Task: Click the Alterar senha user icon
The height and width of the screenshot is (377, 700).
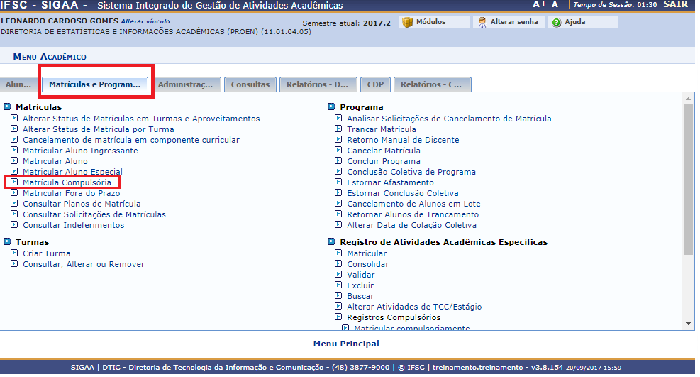Action: pos(482,22)
